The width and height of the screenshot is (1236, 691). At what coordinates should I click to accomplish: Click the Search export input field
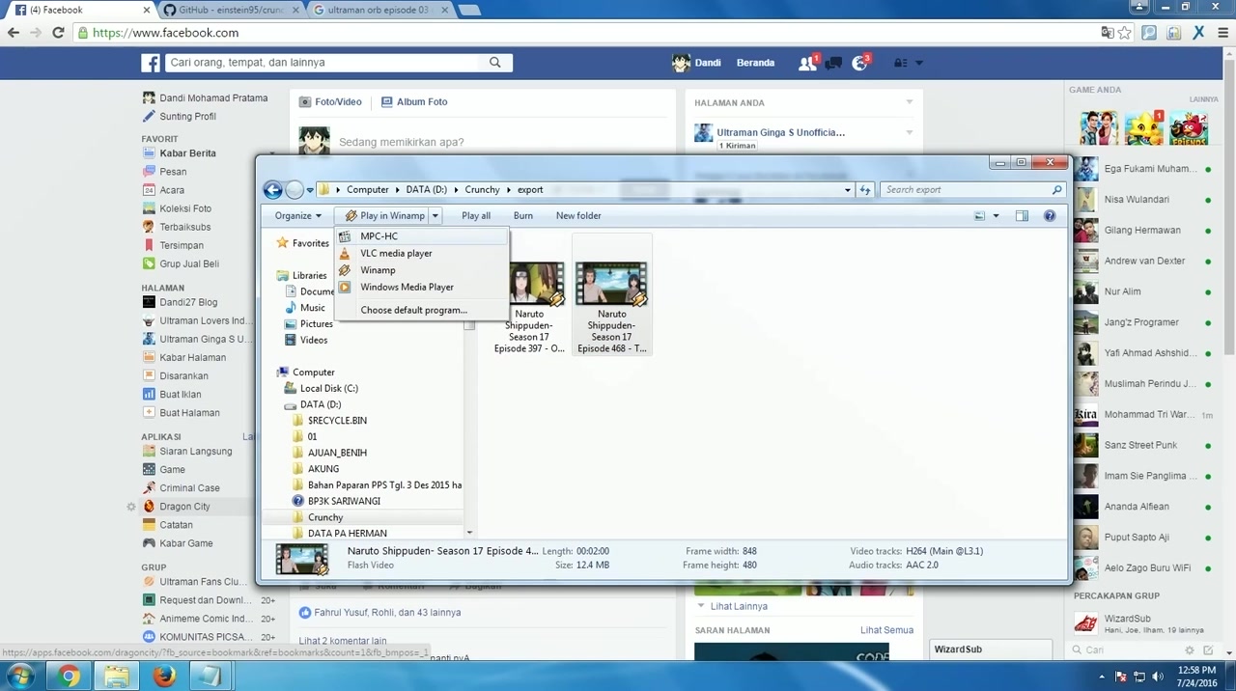(x=966, y=190)
